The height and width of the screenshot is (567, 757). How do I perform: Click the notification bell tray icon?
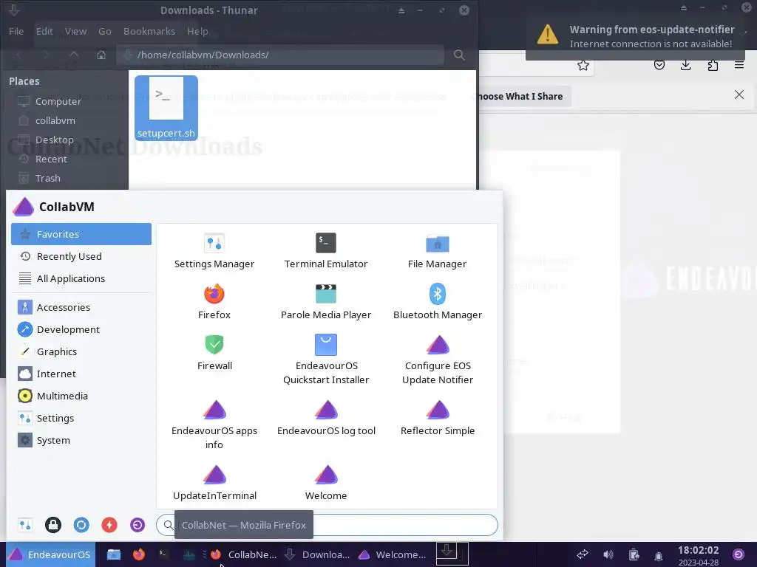point(659,555)
